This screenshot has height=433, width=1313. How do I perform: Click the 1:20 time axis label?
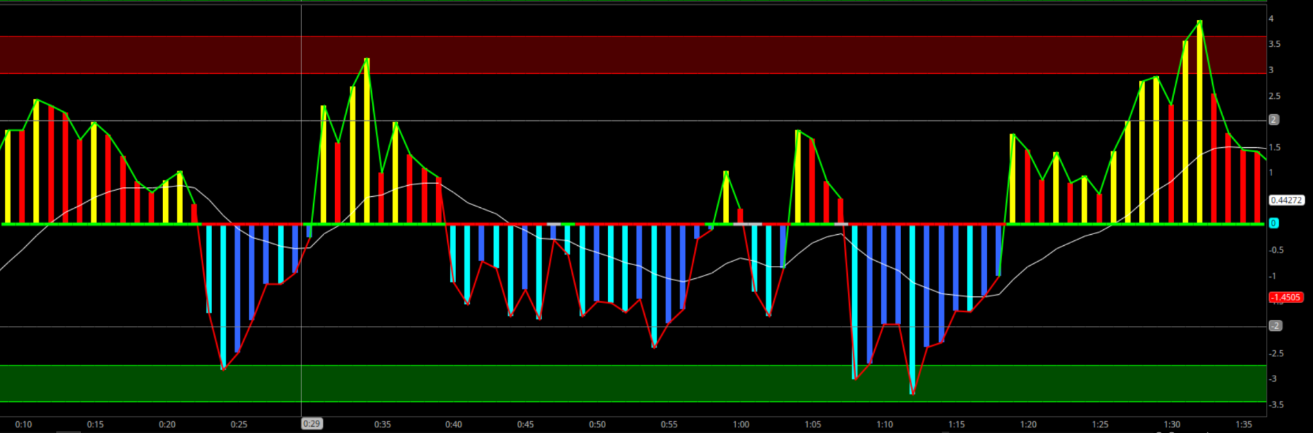coord(1028,424)
